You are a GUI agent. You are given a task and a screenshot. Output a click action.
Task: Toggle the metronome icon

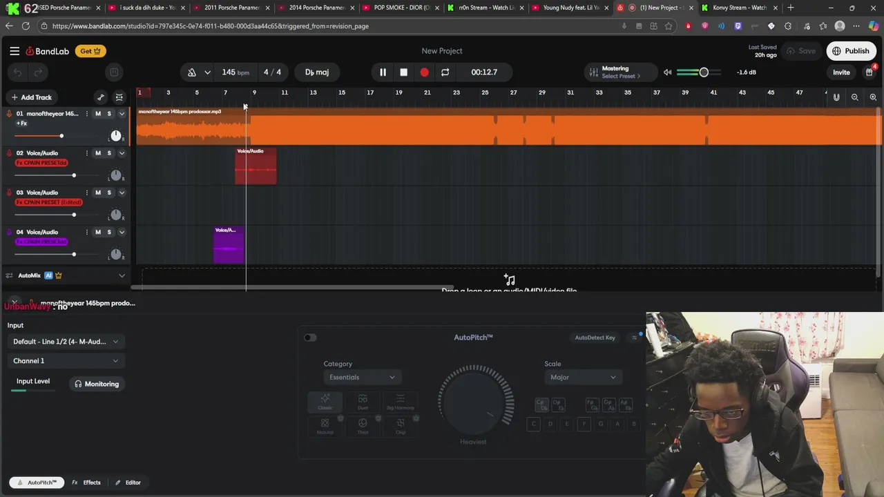tap(192, 72)
